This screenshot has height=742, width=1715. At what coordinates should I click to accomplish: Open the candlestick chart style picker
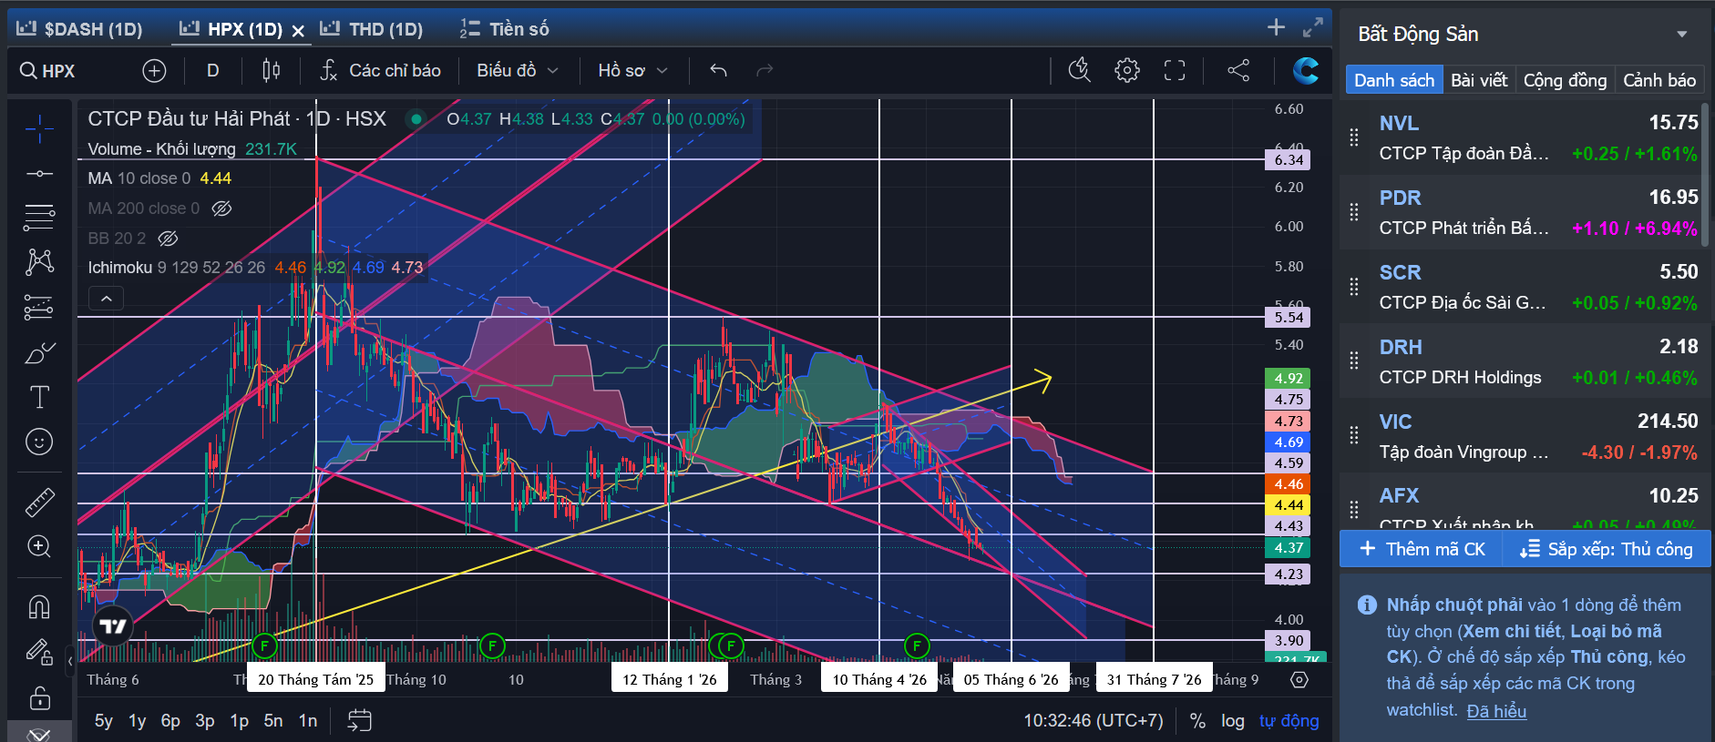point(271,70)
